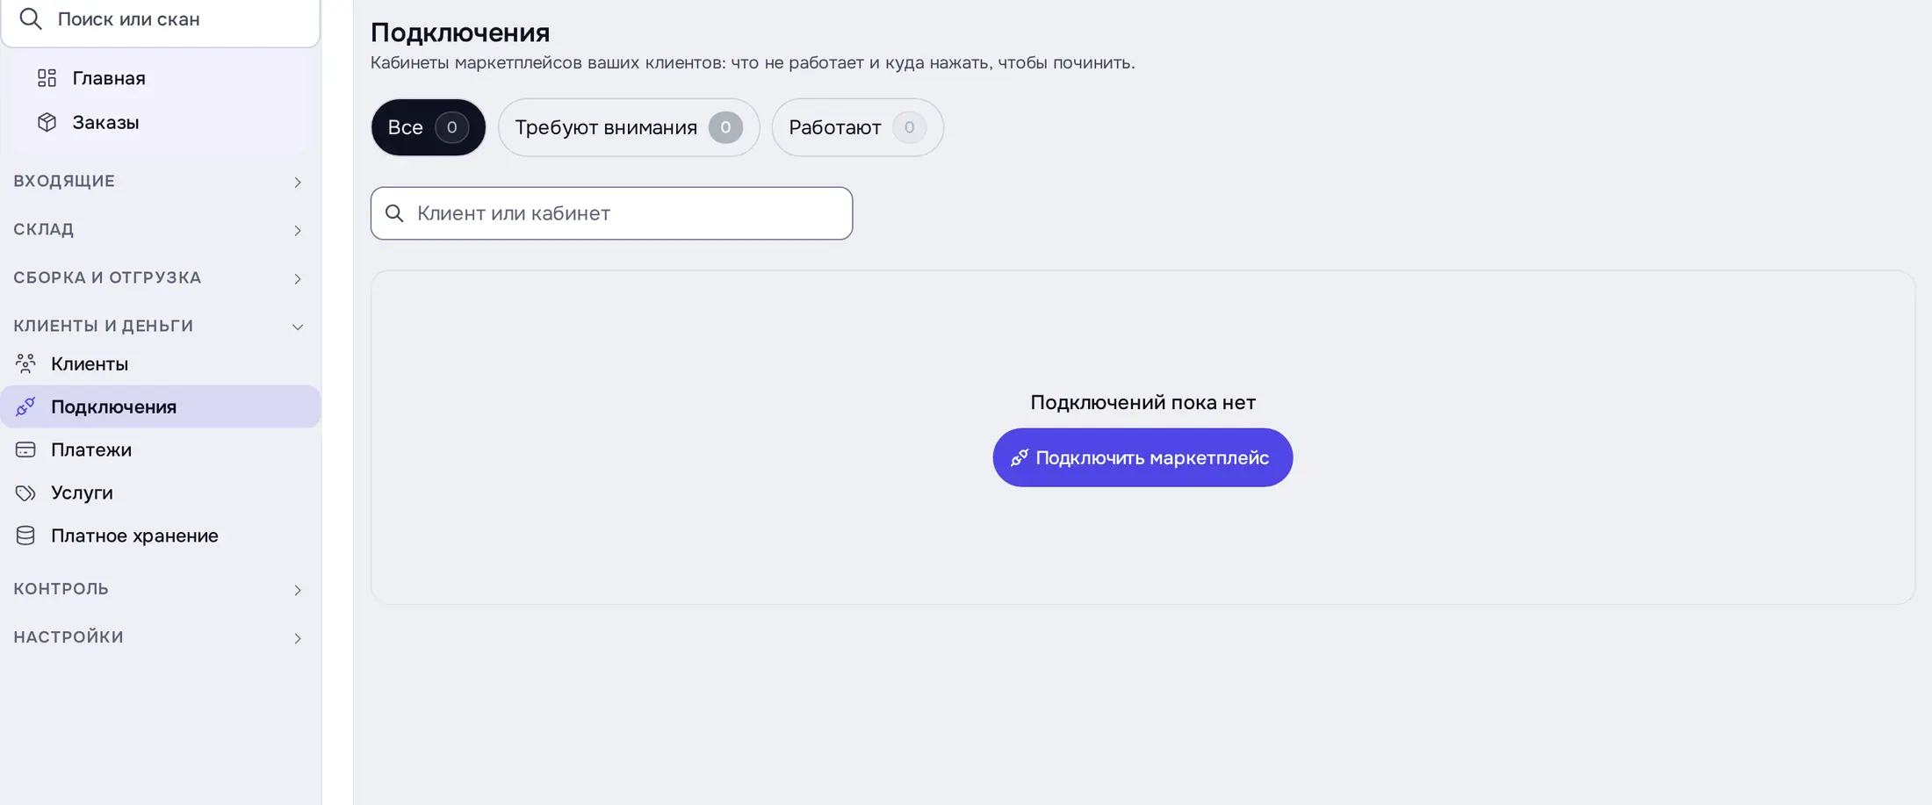The image size is (1932, 805).
Task: Expand the КОНТРОЛЬ sidebar section
Action: [x=160, y=588]
